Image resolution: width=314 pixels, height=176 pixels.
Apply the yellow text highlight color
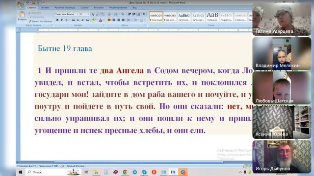[x=94, y=20]
